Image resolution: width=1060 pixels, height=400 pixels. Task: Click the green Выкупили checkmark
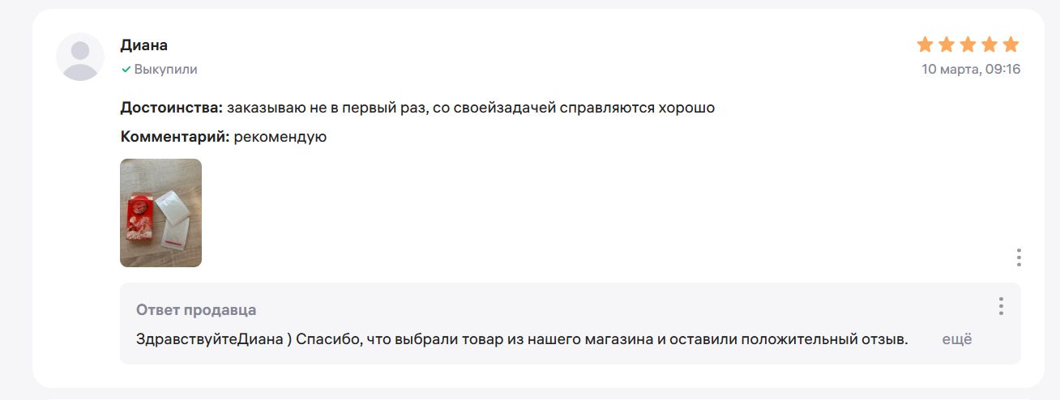126,70
